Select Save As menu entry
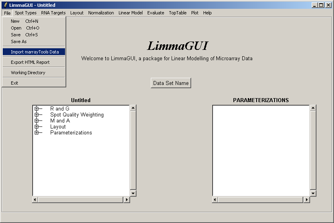The width and height of the screenshot is (334, 223). 19,41
